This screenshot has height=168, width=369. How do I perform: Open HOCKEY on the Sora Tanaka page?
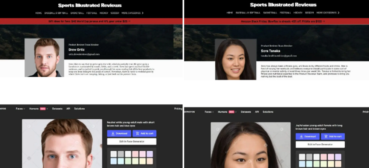coord(298,13)
